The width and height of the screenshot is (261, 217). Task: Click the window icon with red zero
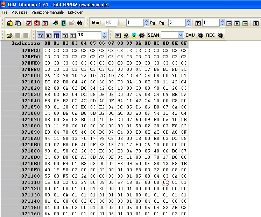pos(45,23)
